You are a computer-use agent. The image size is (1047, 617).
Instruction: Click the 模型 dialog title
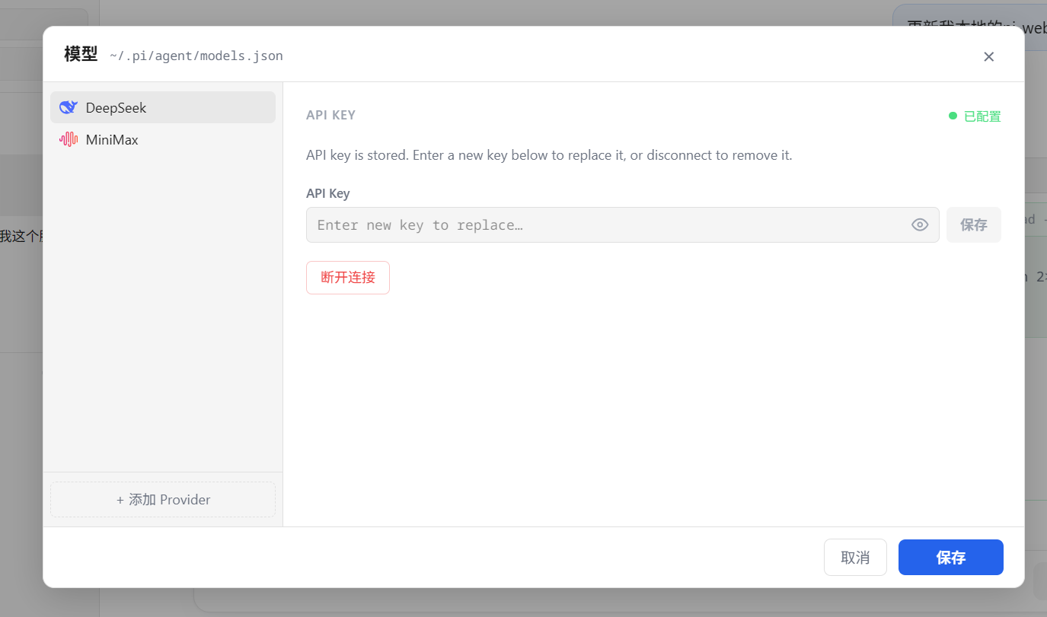click(81, 54)
